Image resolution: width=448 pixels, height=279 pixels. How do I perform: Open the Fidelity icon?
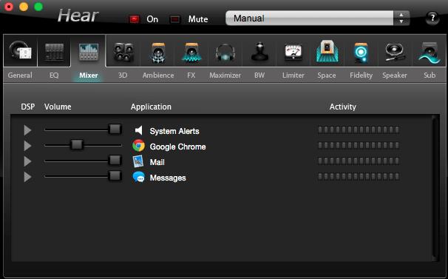point(361,53)
